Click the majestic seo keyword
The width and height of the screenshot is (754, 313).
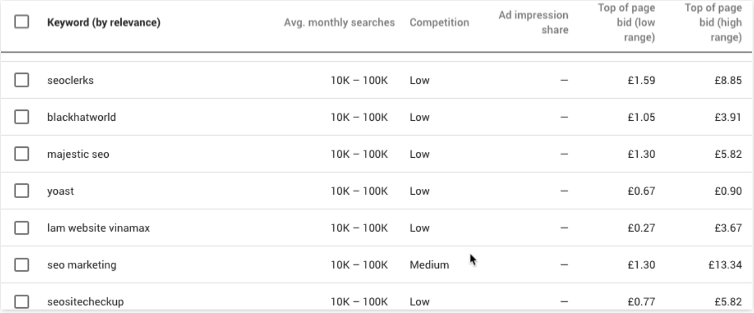click(x=77, y=154)
